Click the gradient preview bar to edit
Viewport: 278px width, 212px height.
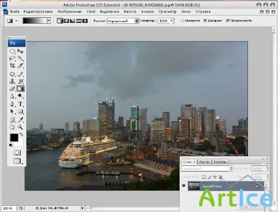(34, 21)
